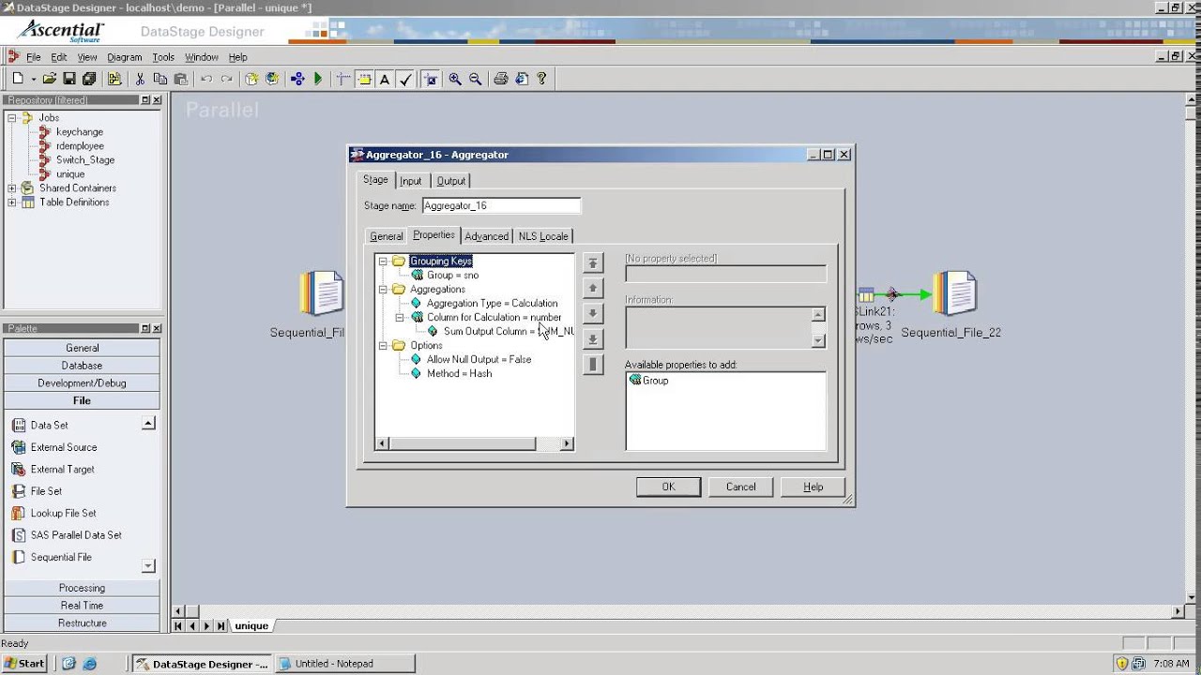
Task: Open the Input tab
Action: pos(411,181)
